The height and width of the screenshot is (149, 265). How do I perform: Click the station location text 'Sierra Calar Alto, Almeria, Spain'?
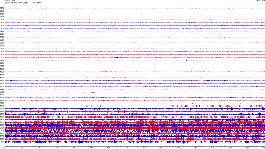tap(17, 3)
